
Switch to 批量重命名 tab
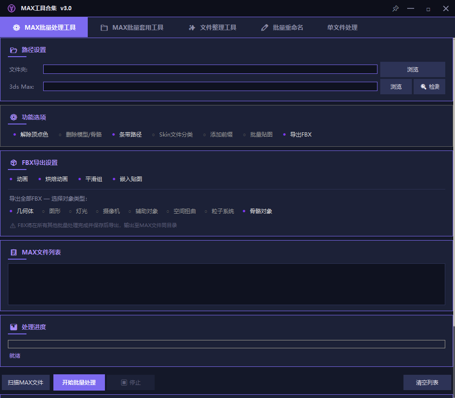tap(282, 27)
